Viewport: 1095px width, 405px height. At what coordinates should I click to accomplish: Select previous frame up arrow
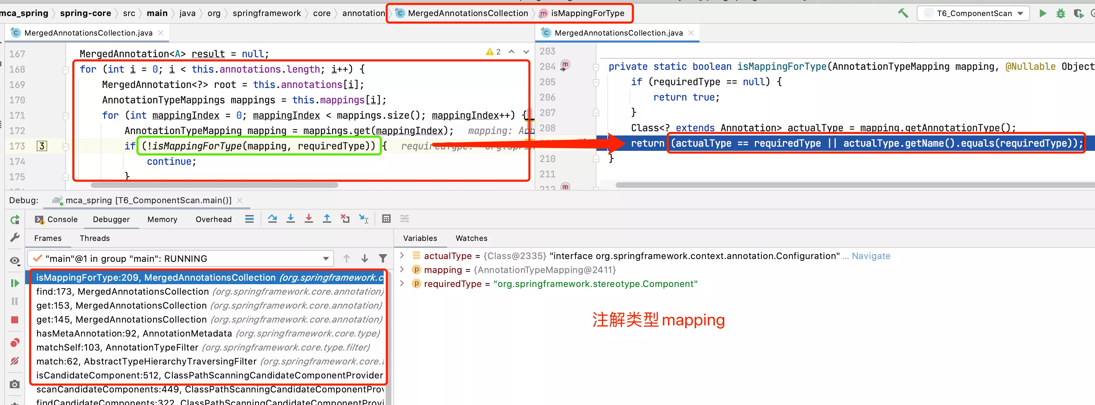tap(347, 258)
